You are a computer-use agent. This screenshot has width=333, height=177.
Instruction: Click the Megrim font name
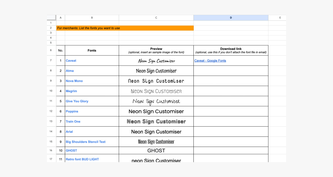[71, 91]
